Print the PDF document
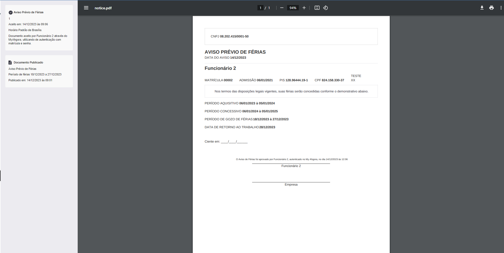 pyautogui.click(x=492, y=8)
